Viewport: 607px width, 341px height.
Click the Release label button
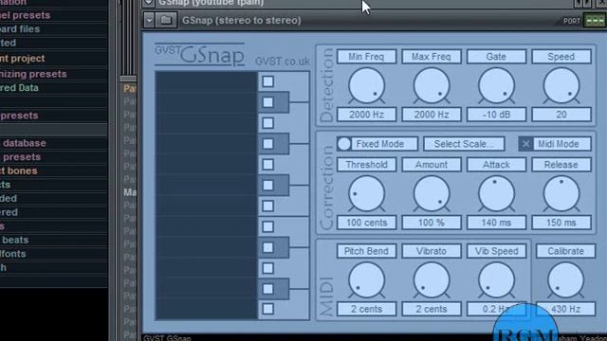click(x=561, y=164)
